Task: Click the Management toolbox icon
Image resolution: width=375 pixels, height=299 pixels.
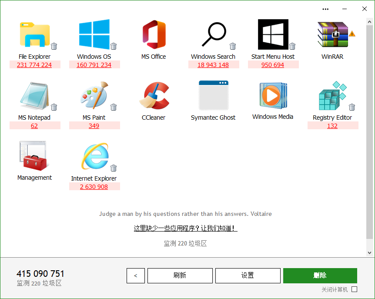Action: (35, 155)
